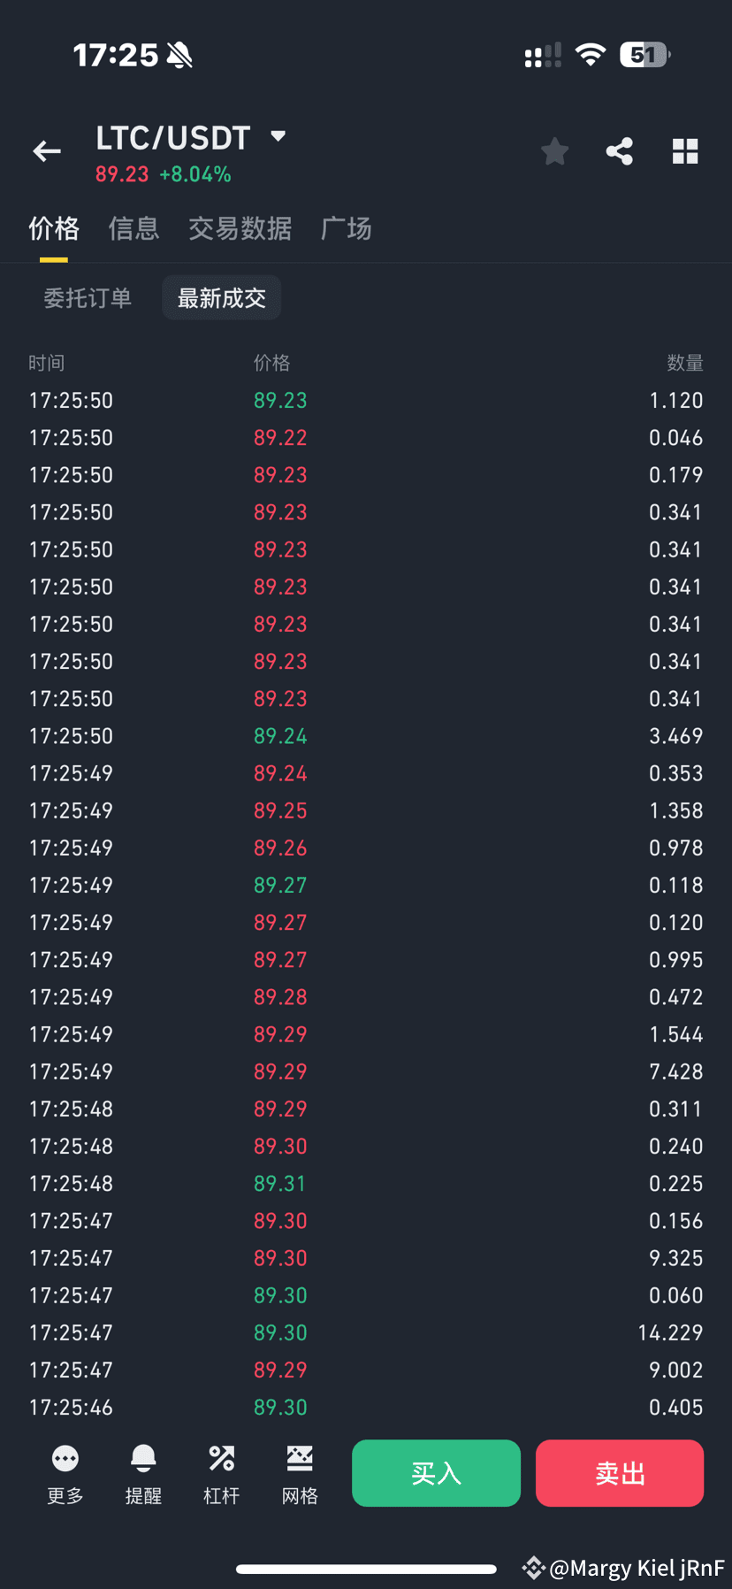
Task: Select the 最新成交 latest trades view
Action: coord(221,298)
